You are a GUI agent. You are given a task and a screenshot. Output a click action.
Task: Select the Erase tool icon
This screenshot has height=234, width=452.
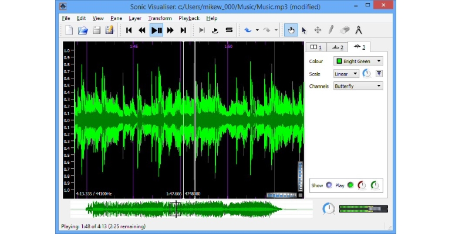345,30
